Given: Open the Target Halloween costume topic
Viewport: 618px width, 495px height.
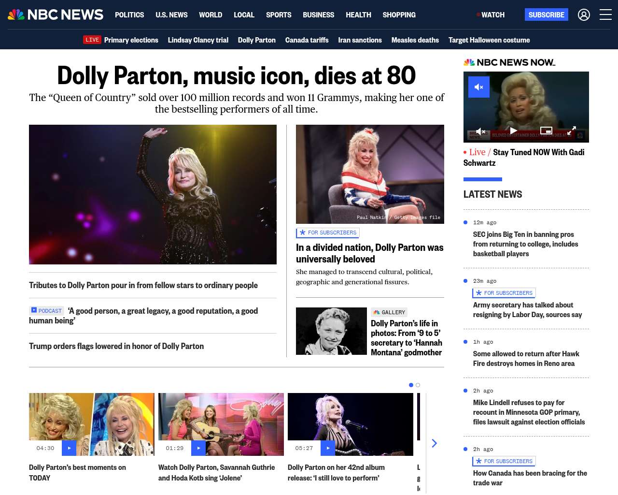Looking at the screenshot, I should (489, 40).
